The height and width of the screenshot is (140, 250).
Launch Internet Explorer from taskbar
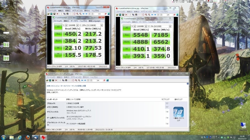click(19, 137)
